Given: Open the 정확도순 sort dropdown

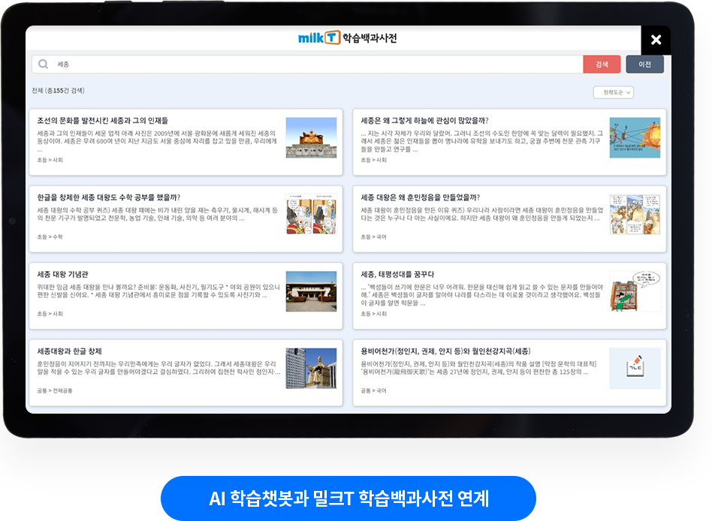Looking at the screenshot, I should (613, 92).
